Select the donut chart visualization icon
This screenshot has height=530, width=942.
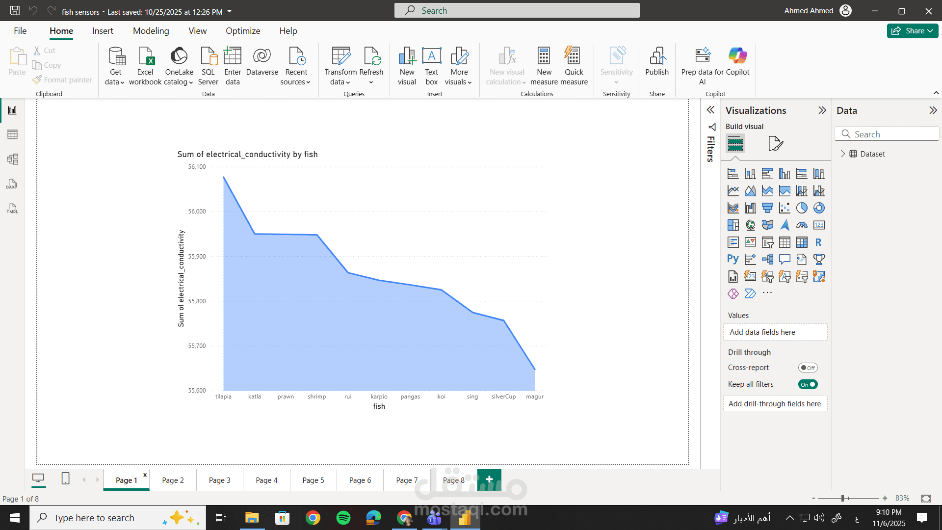pos(819,208)
